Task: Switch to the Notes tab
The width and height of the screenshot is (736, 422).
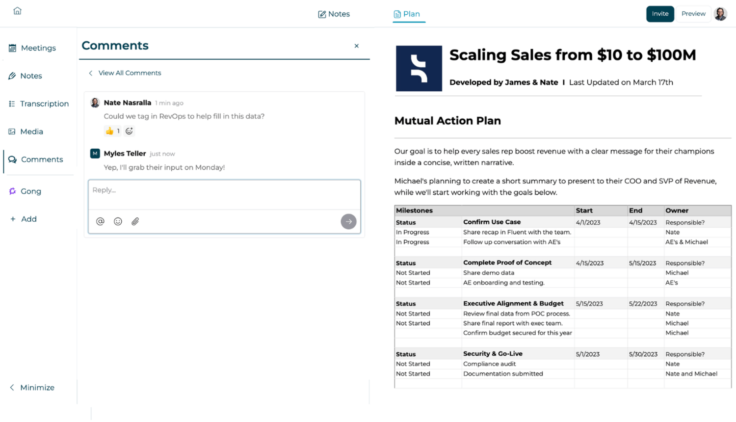Action: coord(334,14)
